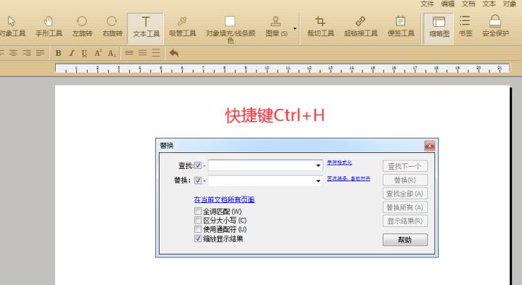This screenshot has width=522, height=285.
Task: Apply underline formatting with U
Action: [x=84, y=53]
